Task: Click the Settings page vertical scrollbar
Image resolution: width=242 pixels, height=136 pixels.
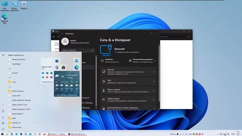Action: pos(159,73)
